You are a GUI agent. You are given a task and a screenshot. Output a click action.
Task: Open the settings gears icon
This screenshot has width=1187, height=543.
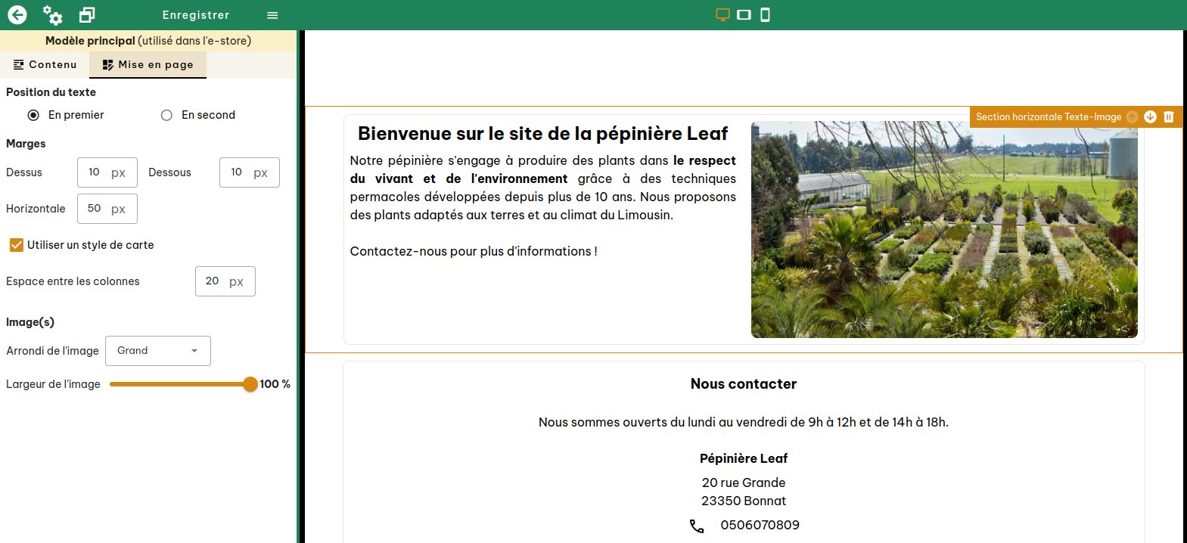click(52, 14)
